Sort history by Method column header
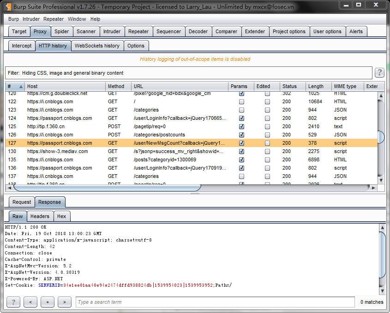This screenshot has width=390, height=313. pos(118,87)
